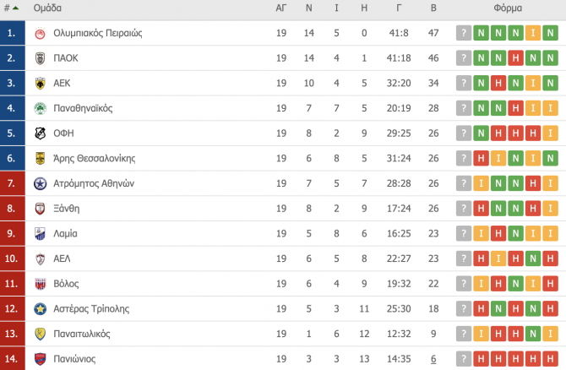The height and width of the screenshot is (370, 566).
Task: Sort by the Γ goals column header
Action: point(399,8)
